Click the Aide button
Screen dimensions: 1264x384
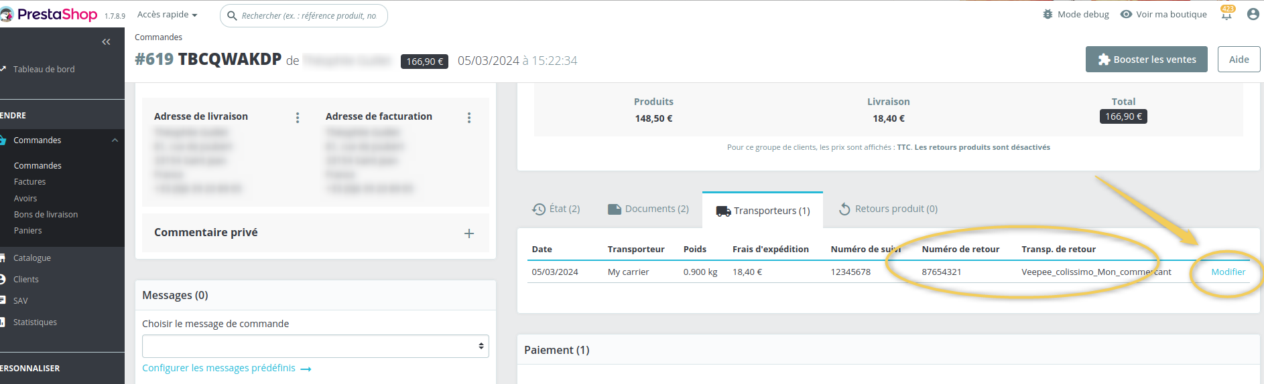coord(1239,60)
